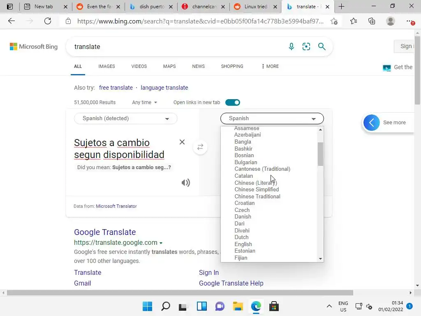Switch to NEWS search tab
The height and width of the screenshot is (316, 421).
click(199, 66)
